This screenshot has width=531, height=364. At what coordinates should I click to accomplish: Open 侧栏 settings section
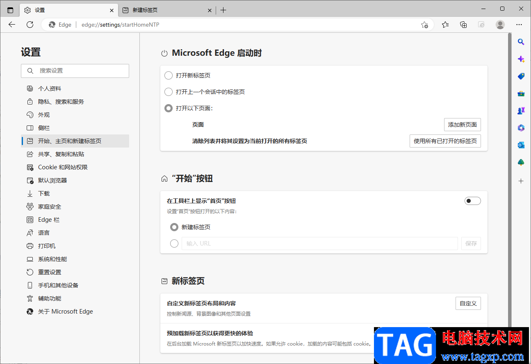click(75, 128)
